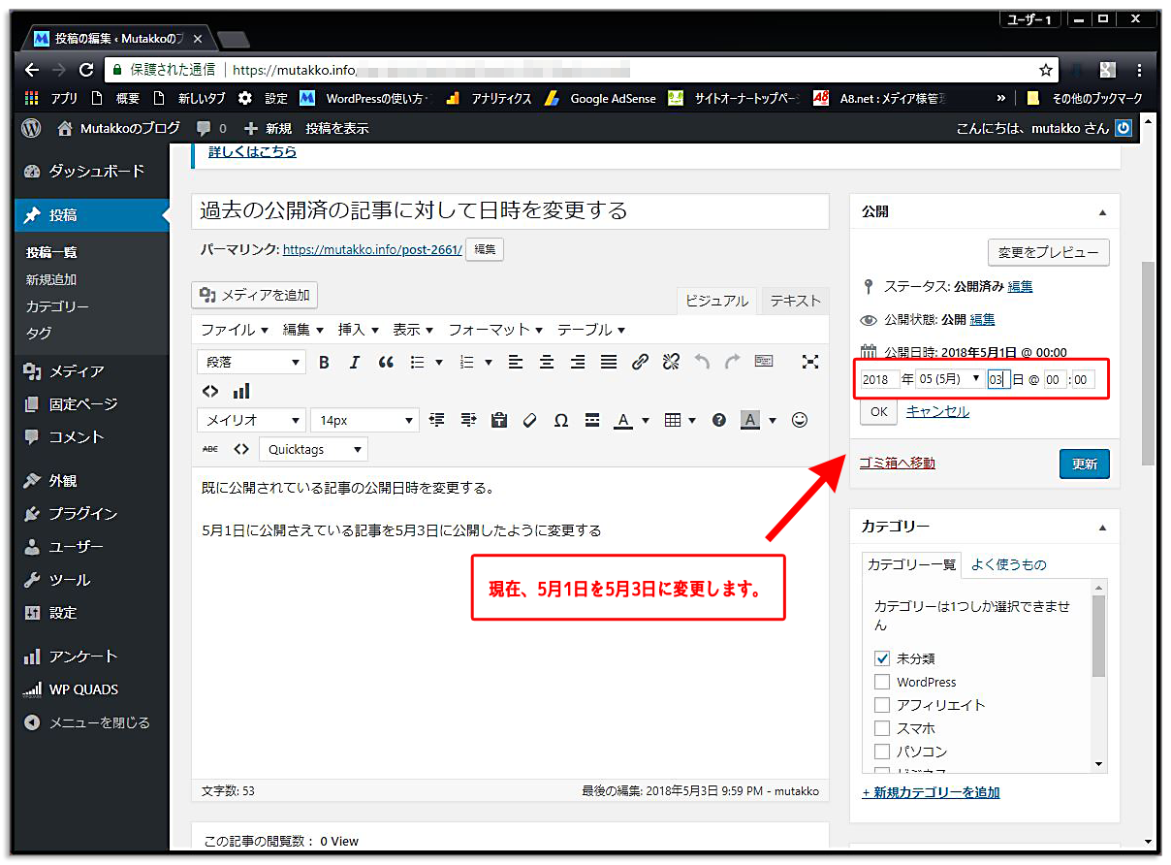Open the text color swatch picker
The height and width of the screenshot is (865, 1171).
pos(645,419)
